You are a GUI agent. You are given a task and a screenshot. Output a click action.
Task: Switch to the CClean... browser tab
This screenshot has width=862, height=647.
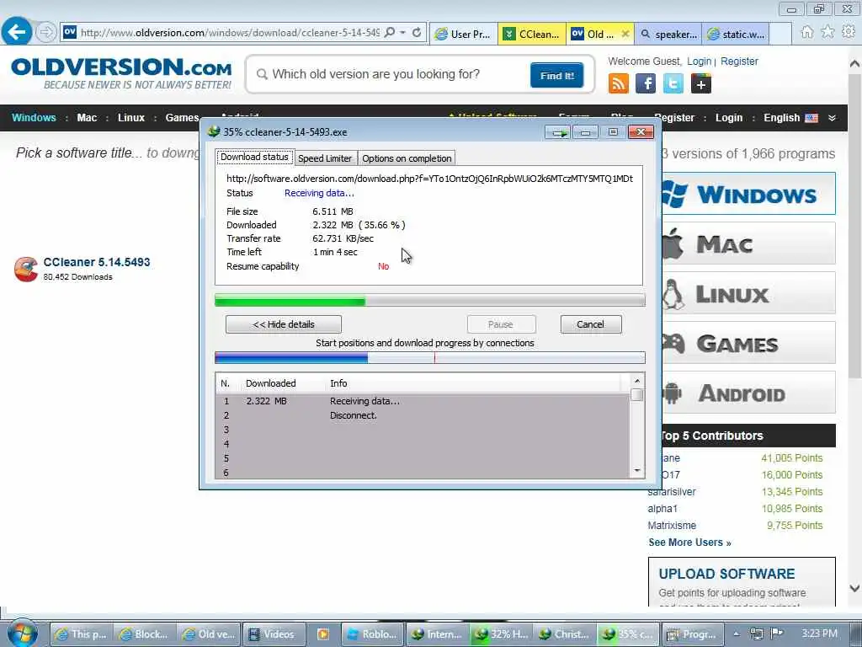532,34
